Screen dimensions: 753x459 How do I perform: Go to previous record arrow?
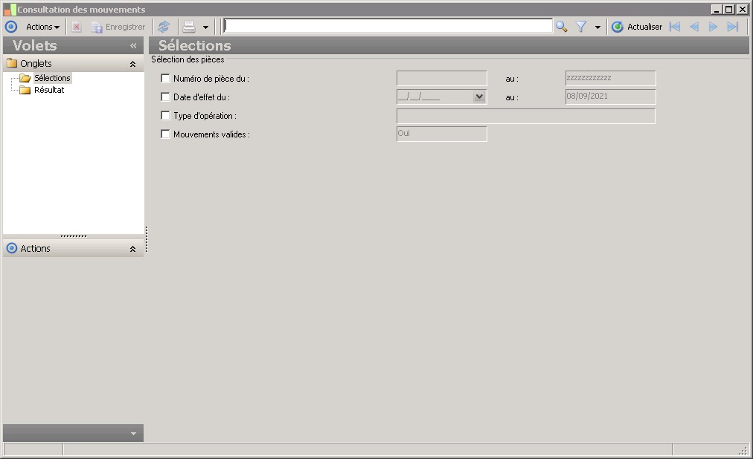[x=694, y=27]
